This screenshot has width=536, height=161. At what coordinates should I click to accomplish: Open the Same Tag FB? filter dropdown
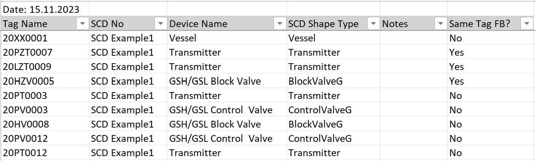tap(527, 24)
